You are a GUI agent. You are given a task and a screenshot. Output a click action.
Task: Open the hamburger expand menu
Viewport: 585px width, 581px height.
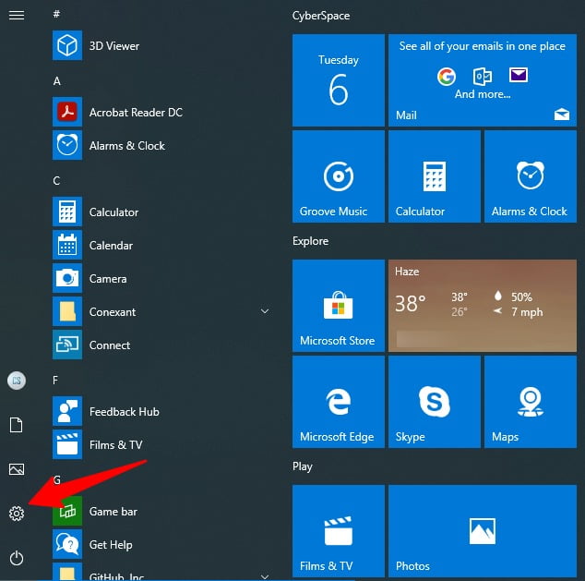coord(17,16)
